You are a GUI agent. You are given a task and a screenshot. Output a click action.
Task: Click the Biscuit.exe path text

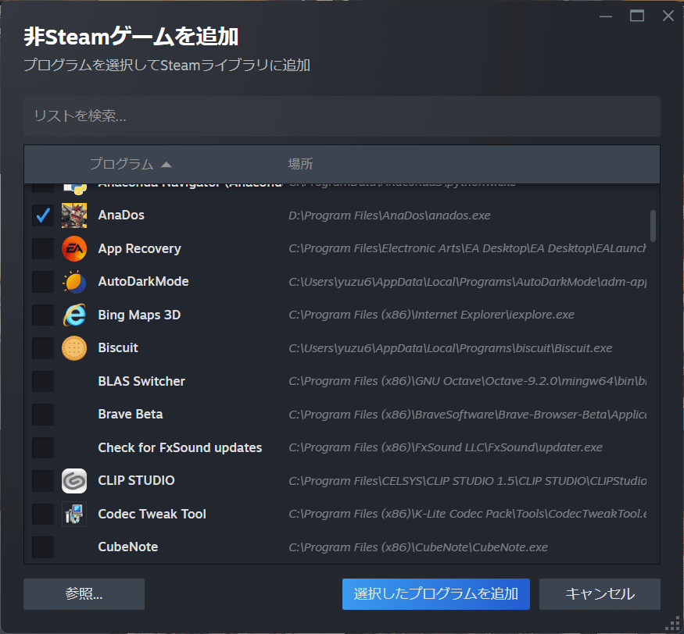tap(450, 348)
